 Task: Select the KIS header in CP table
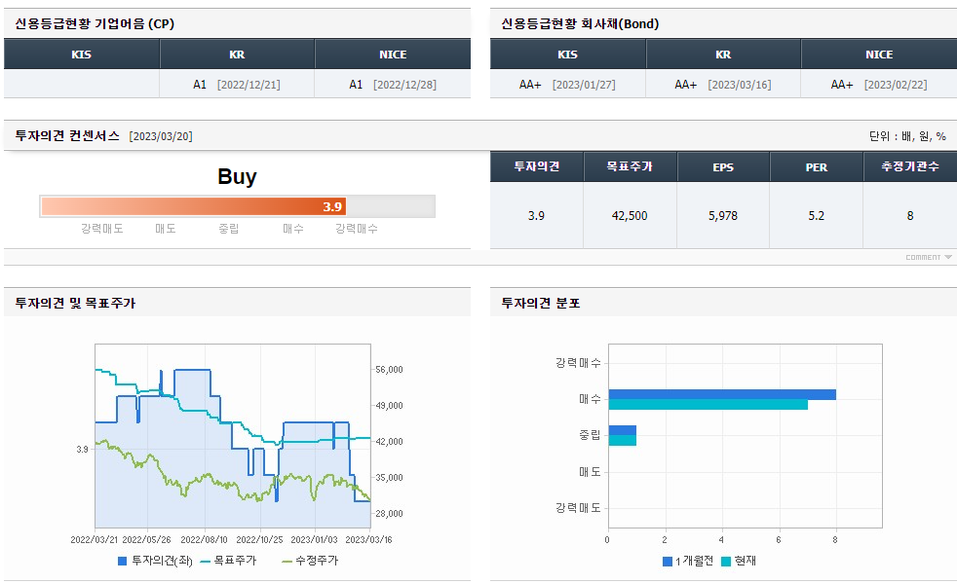click(81, 55)
